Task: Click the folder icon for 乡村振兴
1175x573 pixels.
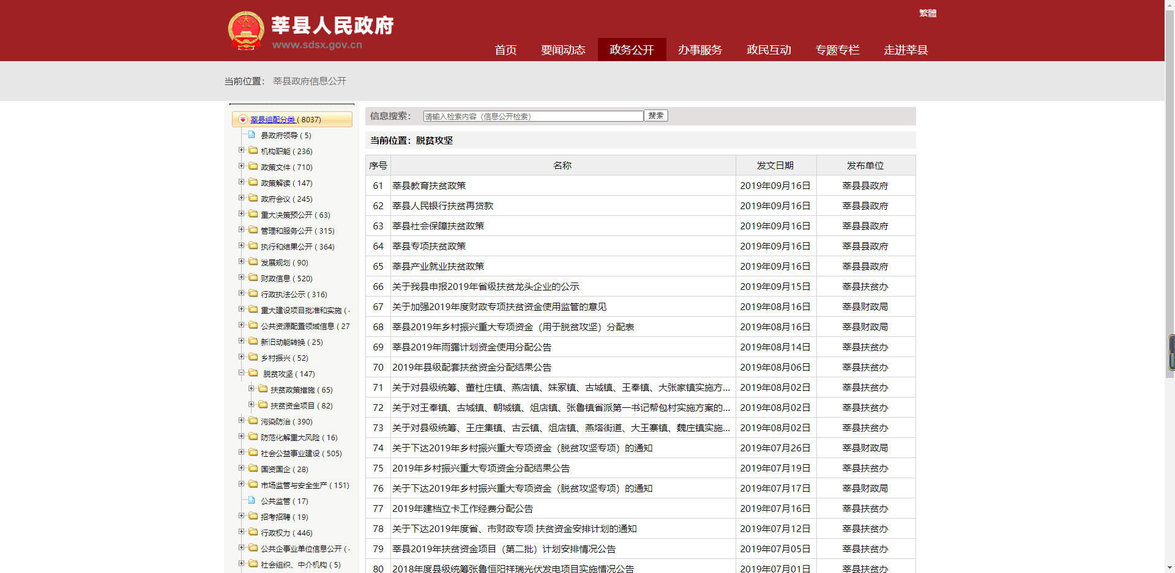Action: [253, 357]
